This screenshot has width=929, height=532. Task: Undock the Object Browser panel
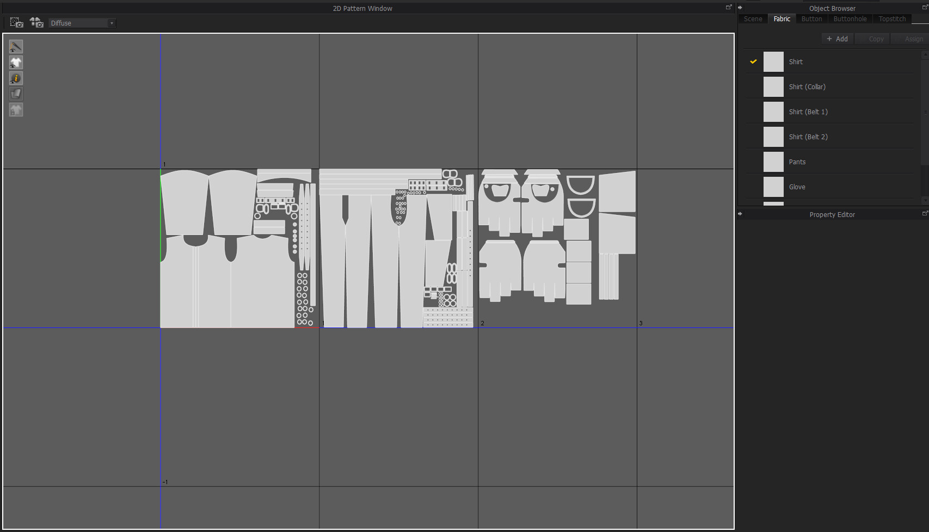(925, 7)
